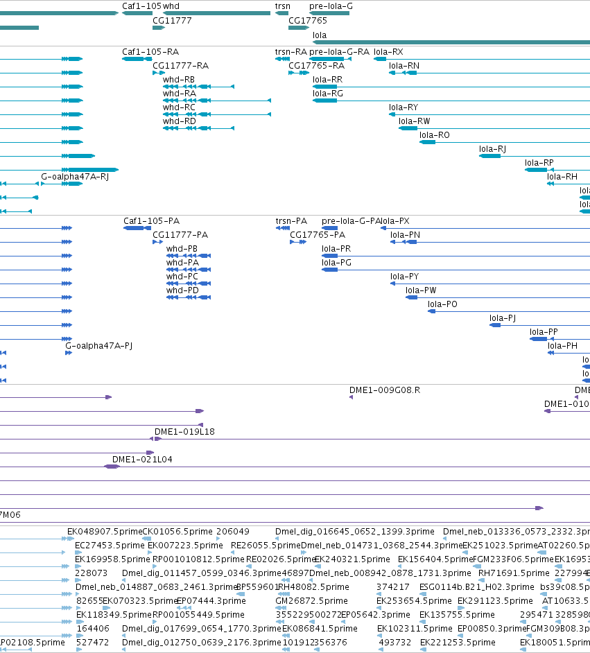Click the lola gene label
590x653 pixels.
(320, 35)
